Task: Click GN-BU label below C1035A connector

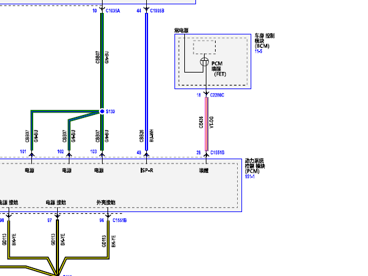Action: click(x=107, y=57)
